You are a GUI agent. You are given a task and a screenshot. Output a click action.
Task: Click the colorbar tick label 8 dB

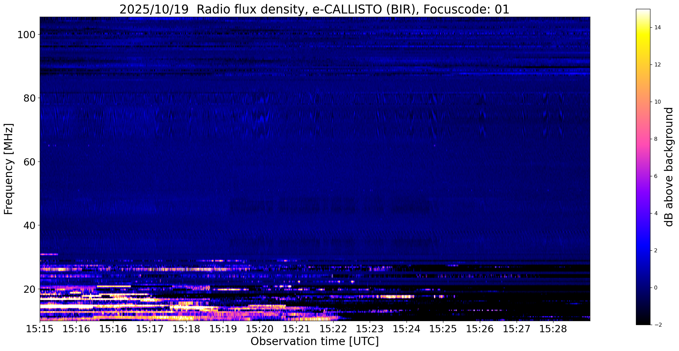coord(656,139)
